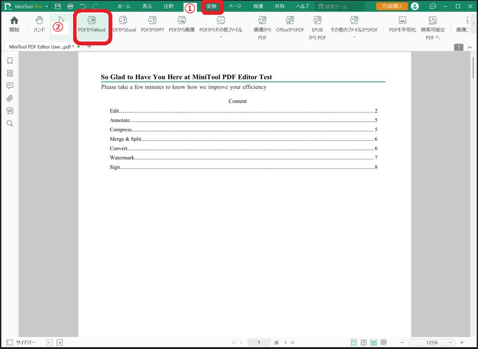
Task: Open the comments panel icon in sidebar
Action: (10, 86)
